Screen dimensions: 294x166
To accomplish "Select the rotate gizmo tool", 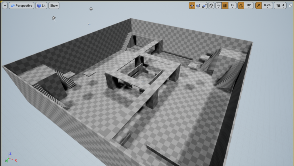I will click(x=198, y=5).
